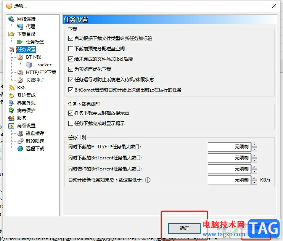This screenshot has height=241, width=283.
Task: Decrease 总下载速度低于 KB/s value down arrow
Action: [254, 182]
